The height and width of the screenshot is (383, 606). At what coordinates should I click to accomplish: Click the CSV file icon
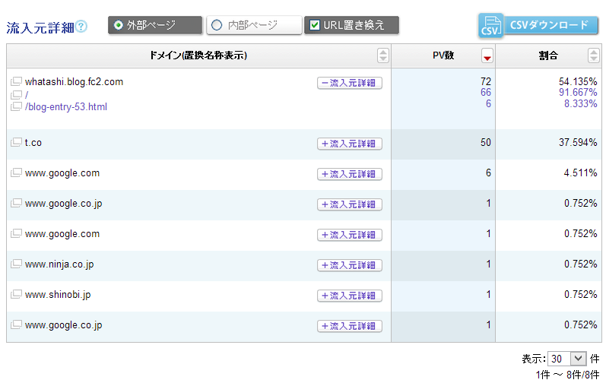[490, 26]
